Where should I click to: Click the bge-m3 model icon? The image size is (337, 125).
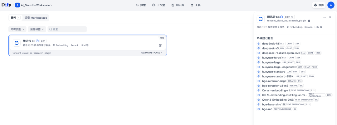click(x=259, y=109)
